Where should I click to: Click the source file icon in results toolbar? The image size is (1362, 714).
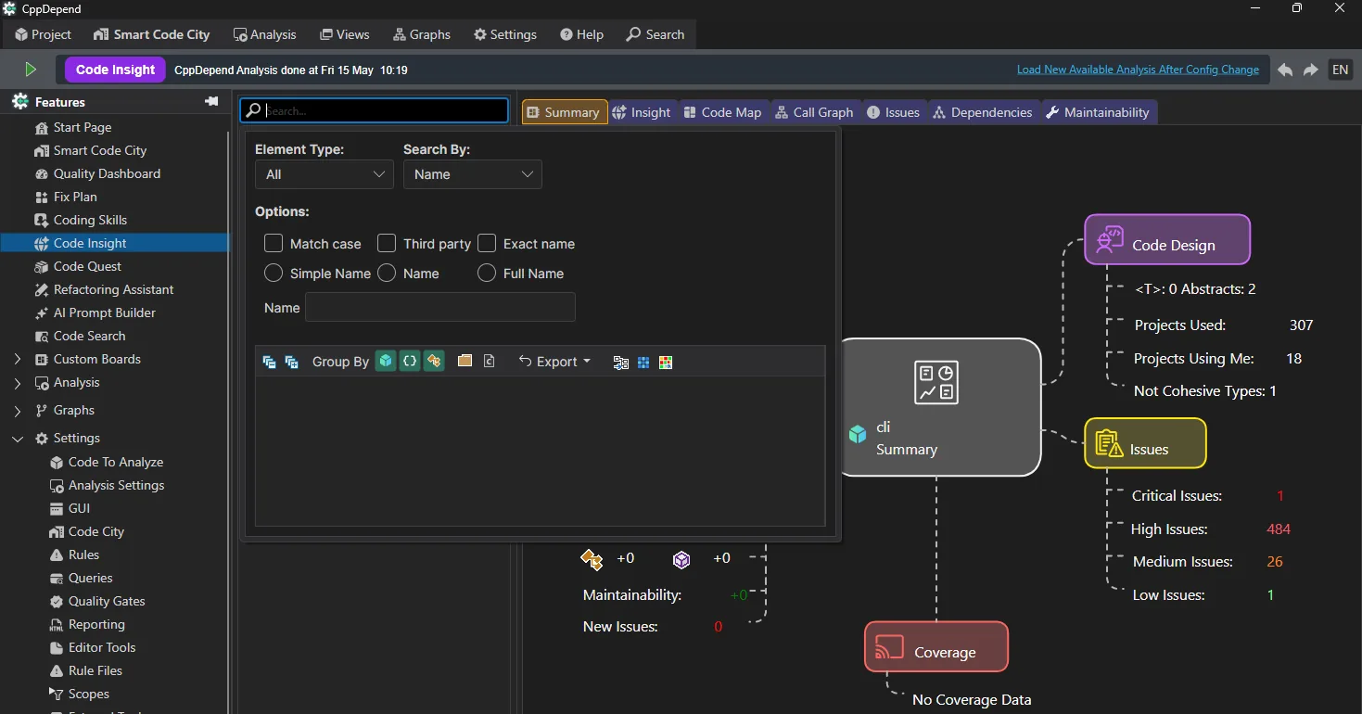490,361
